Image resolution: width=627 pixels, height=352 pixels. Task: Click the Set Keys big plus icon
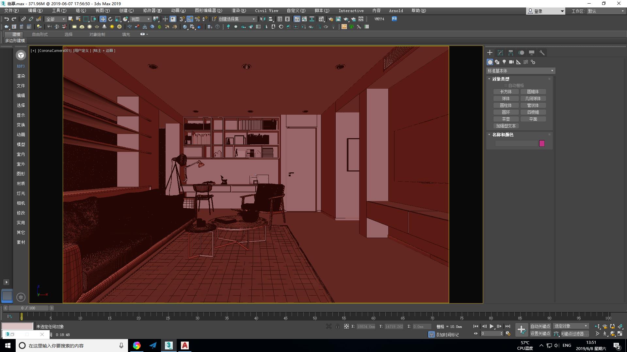click(522, 330)
